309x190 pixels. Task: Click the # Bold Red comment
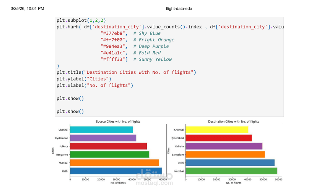pyautogui.click(x=147, y=53)
